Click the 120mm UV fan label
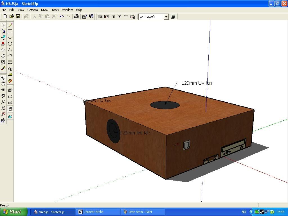The height and width of the screenshot is (216, 288). (x=197, y=83)
